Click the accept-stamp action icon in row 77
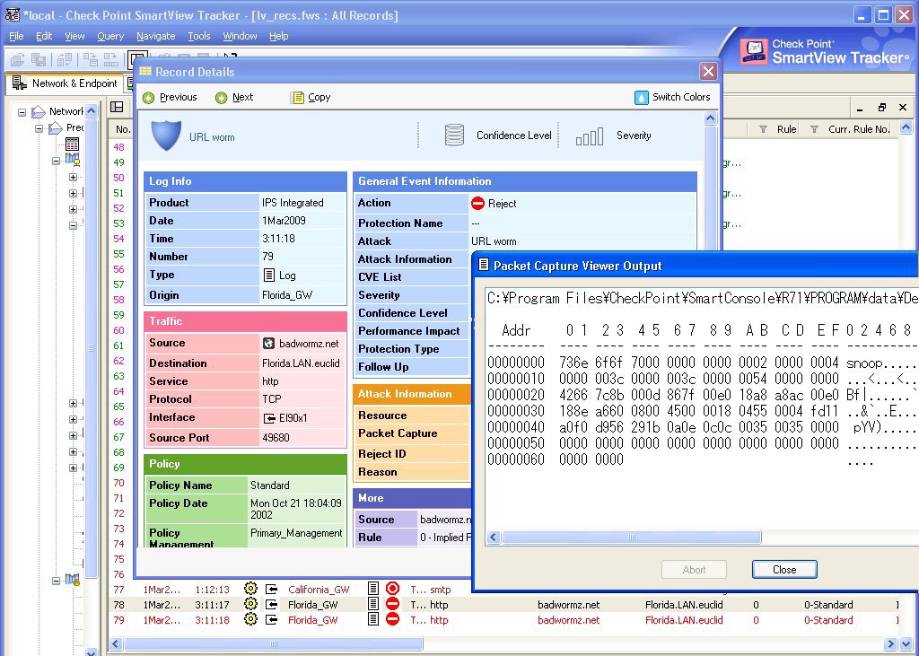Viewport: 919px width, 656px height. tap(393, 589)
